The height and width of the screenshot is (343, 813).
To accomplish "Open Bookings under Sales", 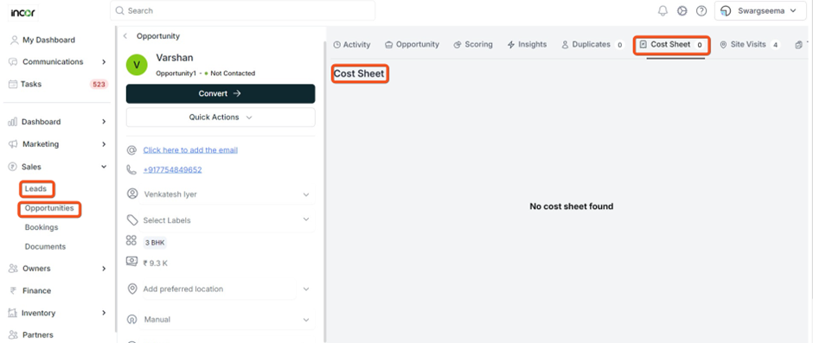I will point(42,227).
